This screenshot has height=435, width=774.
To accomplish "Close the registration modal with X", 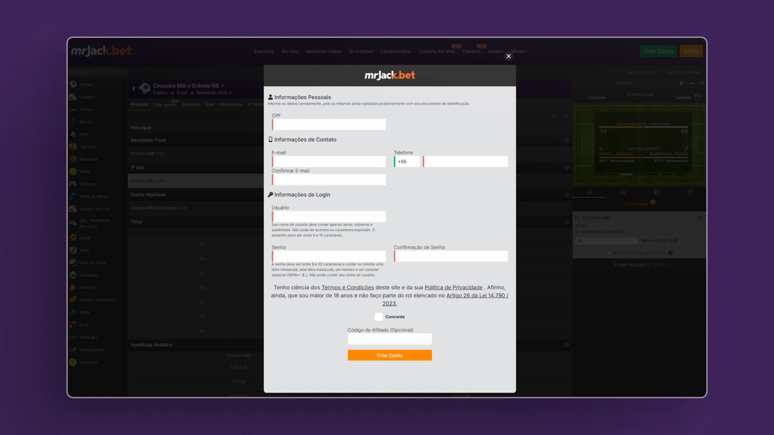I will [x=508, y=56].
